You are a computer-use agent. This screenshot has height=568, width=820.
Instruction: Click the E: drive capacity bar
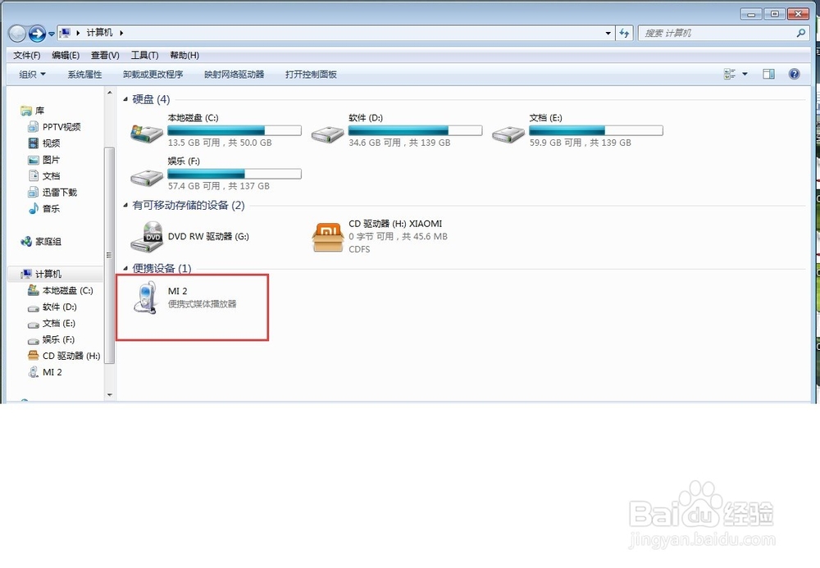coord(596,130)
